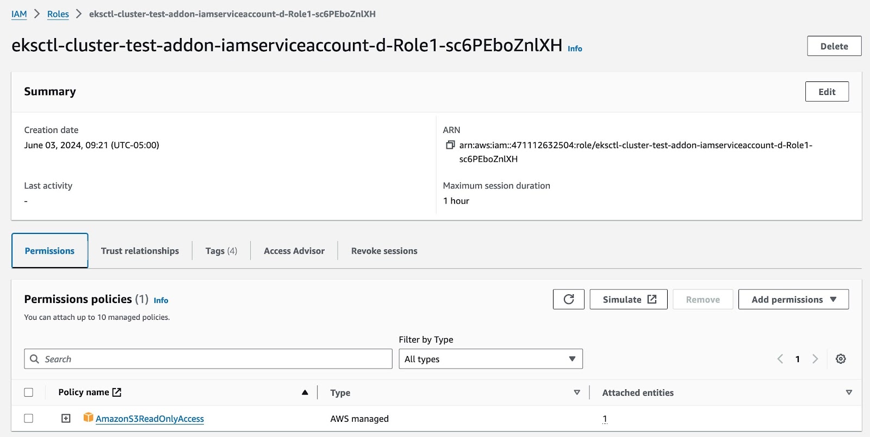Sort ascending by Policy name arrow
Image resolution: width=870 pixels, height=437 pixels.
pos(305,392)
